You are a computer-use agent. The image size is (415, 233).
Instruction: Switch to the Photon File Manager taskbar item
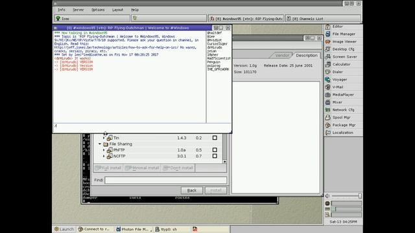(x=134, y=229)
